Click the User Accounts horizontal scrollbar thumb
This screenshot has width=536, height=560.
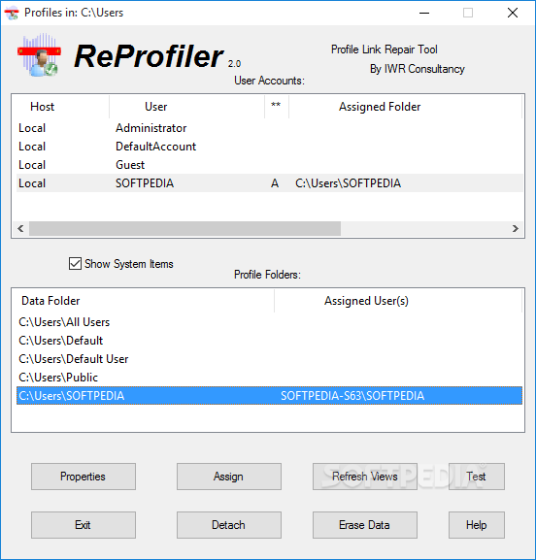tap(184, 229)
